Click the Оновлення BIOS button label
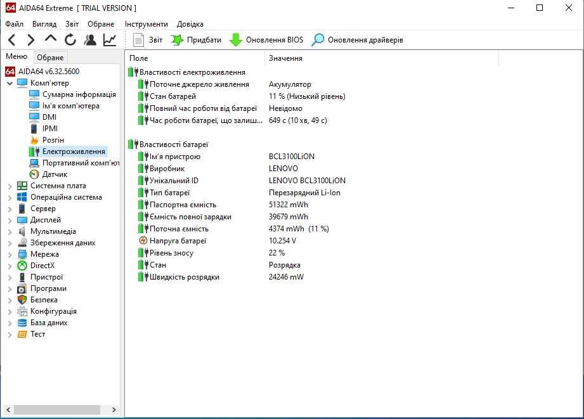 275,40
